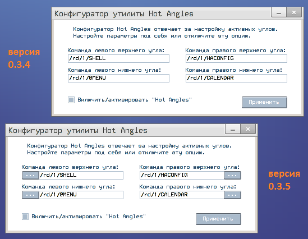
Task: Close the version 0.3.4 configurator window
Action: [x=294, y=13]
